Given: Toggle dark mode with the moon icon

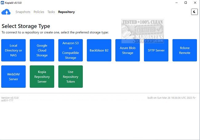Looking at the screenshot, I should coord(194,12).
